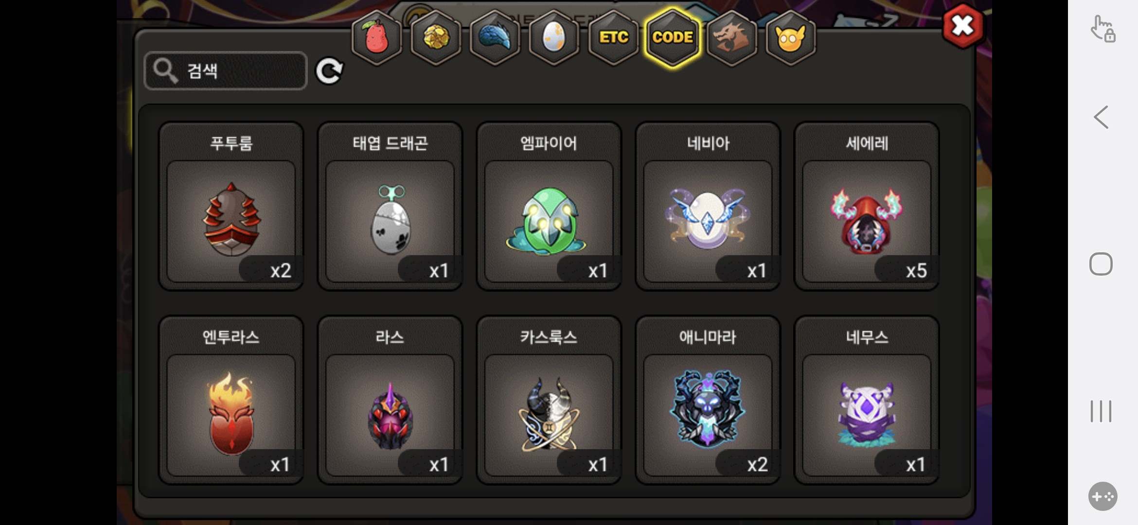The height and width of the screenshot is (525, 1138).
Task: Switch to the ETC tab
Action: [613, 38]
